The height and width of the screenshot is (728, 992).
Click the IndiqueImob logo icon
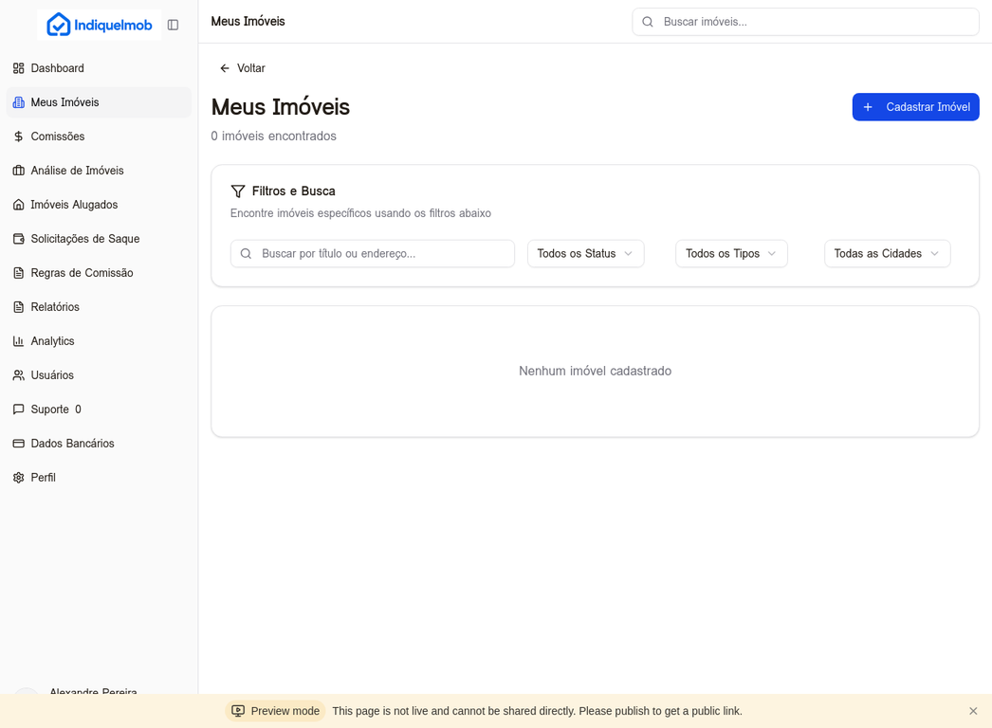(x=59, y=25)
